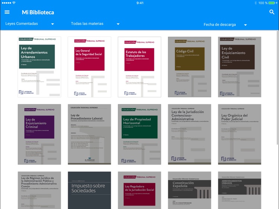Open Ley de Régimen Jurídico book

click(39, 190)
